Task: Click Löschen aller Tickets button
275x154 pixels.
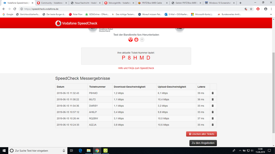Action: tap(202, 134)
